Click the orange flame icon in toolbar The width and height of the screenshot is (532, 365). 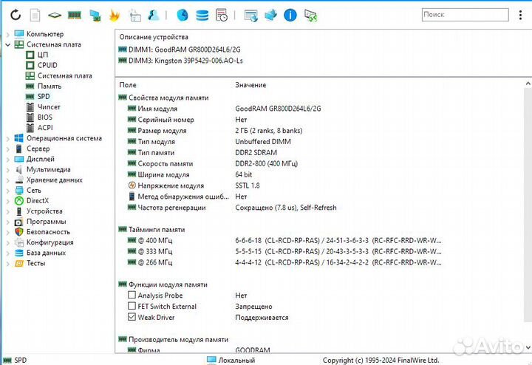[x=114, y=15]
